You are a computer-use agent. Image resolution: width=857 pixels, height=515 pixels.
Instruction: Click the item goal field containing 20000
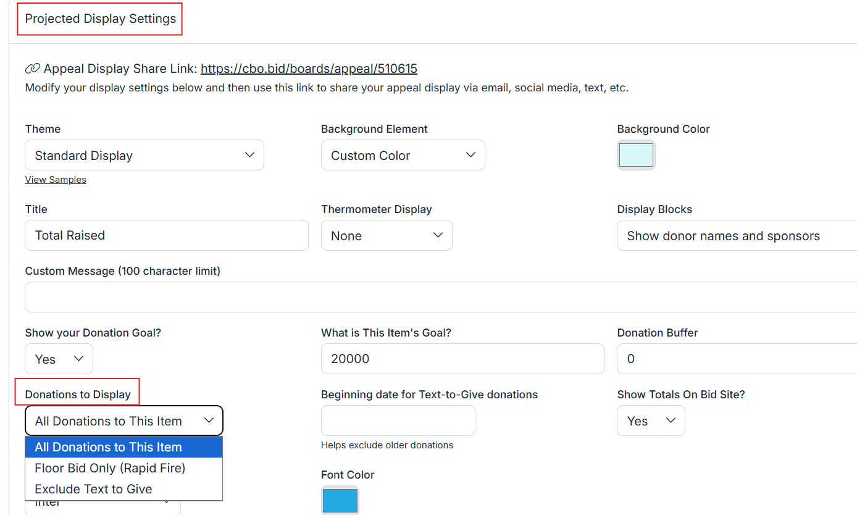pos(462,359)
